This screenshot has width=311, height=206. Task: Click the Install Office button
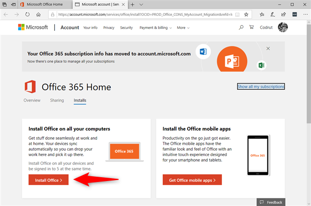48,180
